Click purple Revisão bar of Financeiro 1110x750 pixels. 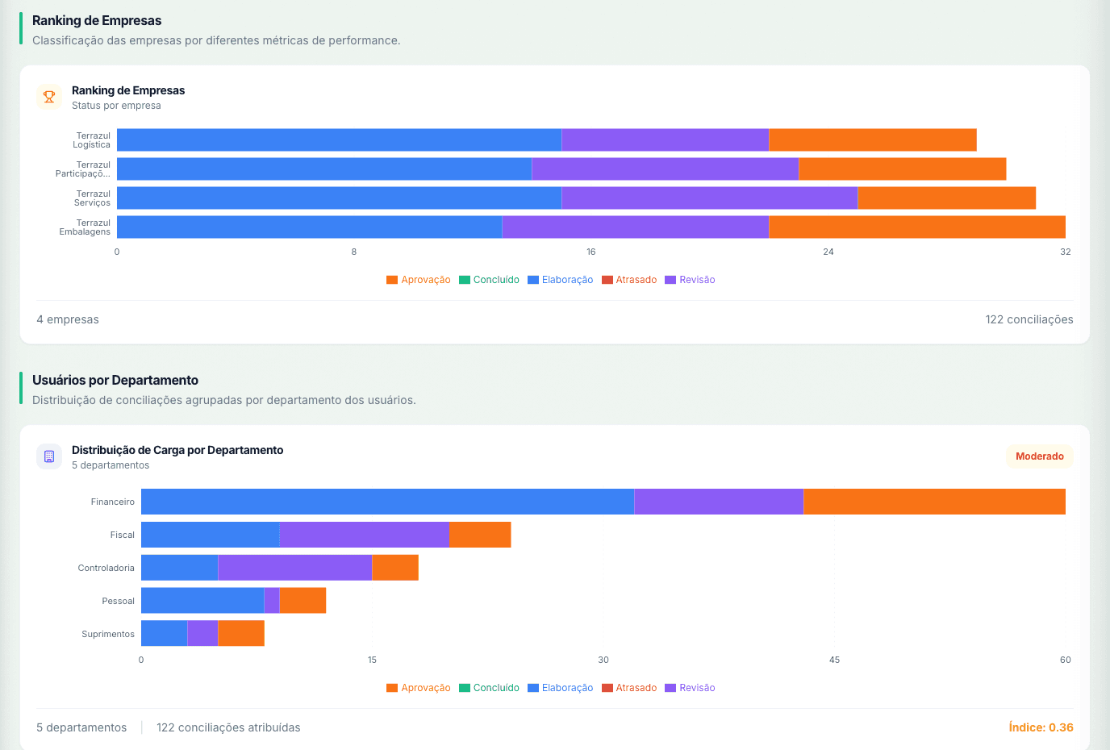pos(719,502)
